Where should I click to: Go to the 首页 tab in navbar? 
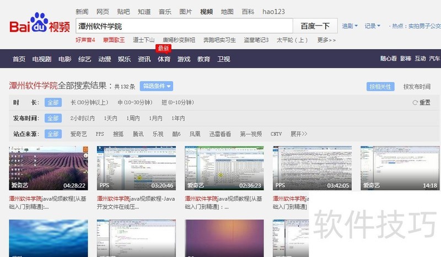click(x=19, y=59)
